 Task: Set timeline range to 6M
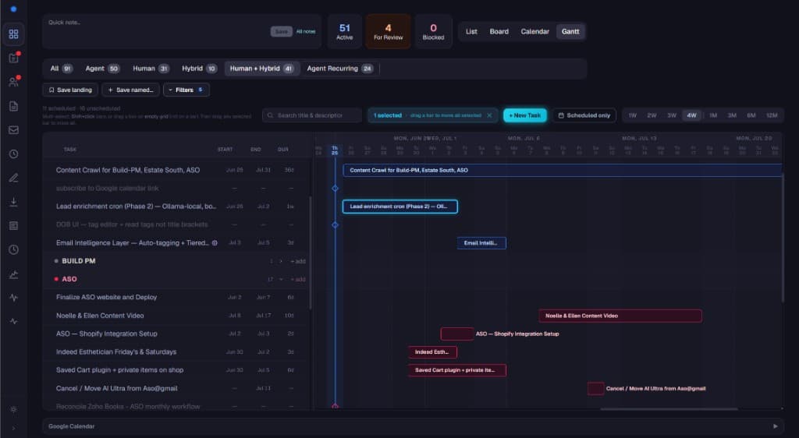click(x=751, y=115)
